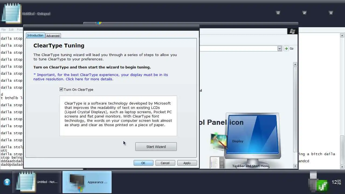Close the Notepad window
Screen dimensions: 345x194
pos(331,13)
